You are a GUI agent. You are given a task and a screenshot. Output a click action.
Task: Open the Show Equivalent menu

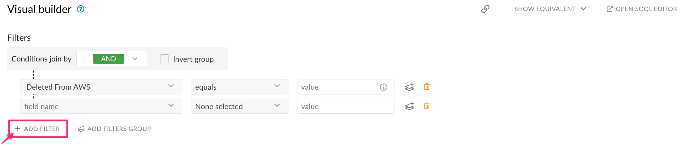point(550,9)
